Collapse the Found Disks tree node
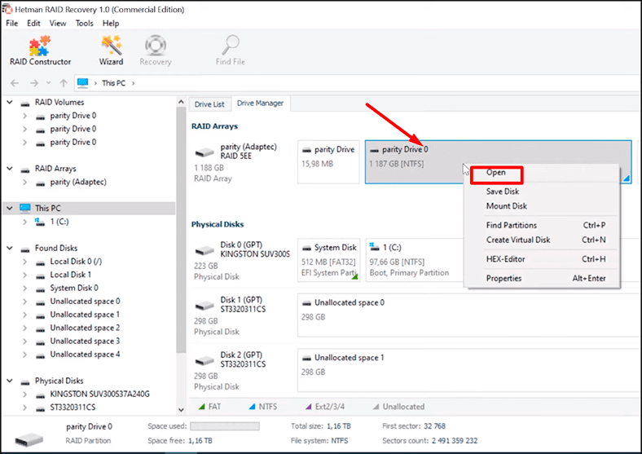Viewport: 642px width, 454px height. point(10,248)
